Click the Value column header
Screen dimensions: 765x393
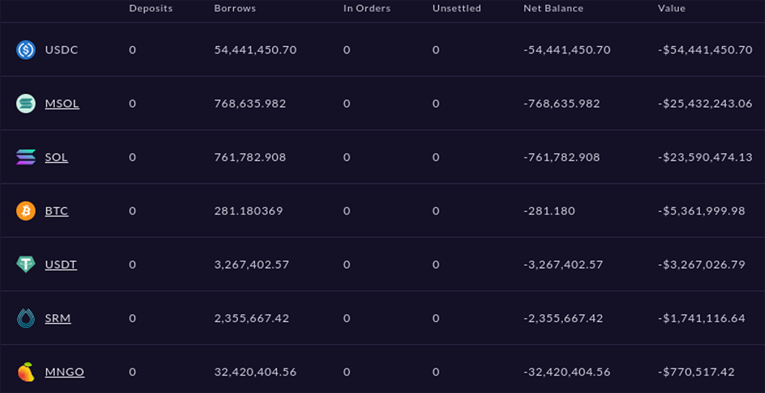click(x=671, y=8)
